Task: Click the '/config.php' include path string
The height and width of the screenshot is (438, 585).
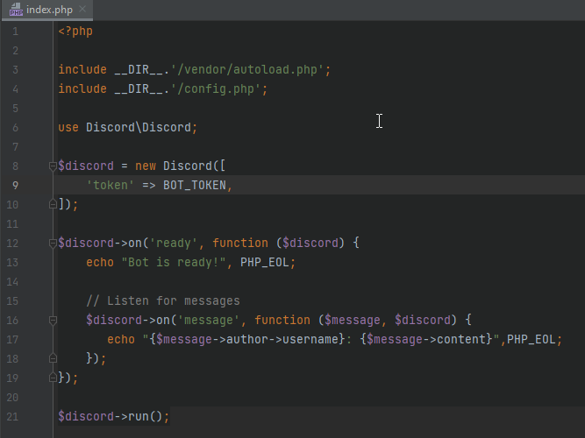Action: pos(222,88)
